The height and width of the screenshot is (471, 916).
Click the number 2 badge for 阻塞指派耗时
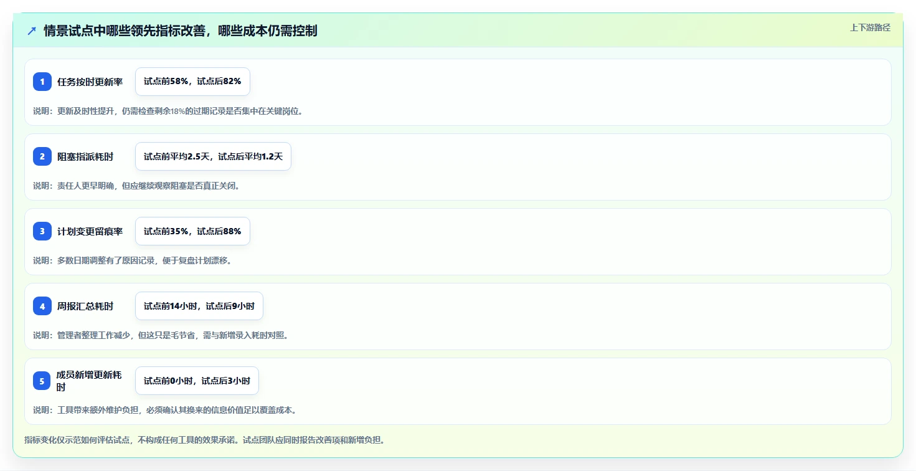click(42, 156)
